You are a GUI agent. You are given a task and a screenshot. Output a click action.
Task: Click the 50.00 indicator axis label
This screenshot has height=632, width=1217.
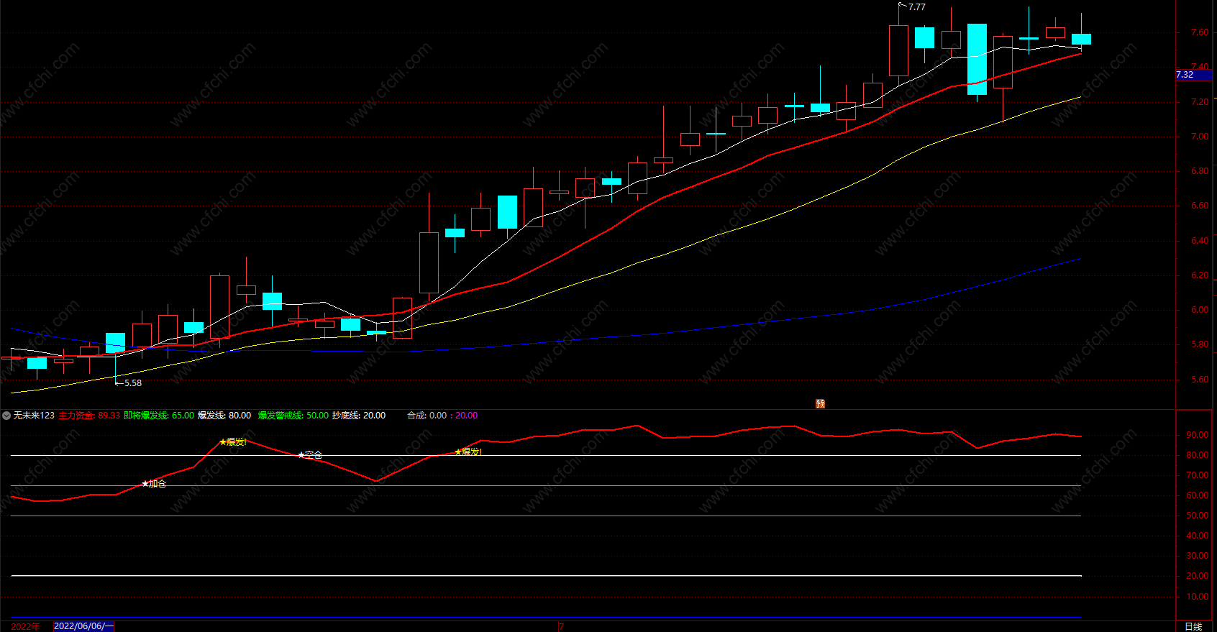(x=1198, y=516)
